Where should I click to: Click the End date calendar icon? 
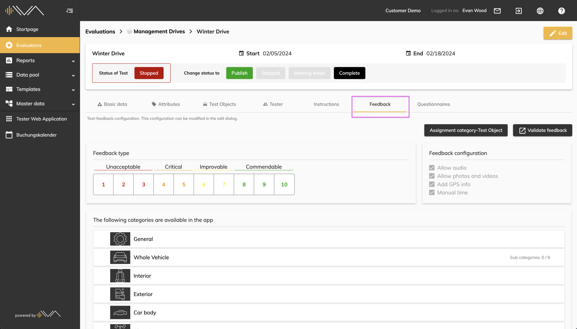pyautogui.click(x=408, y=53)
